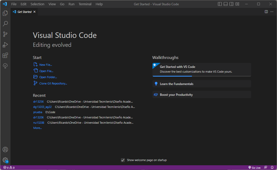Click the E:\Code path text
This screenshot has height=170, width=277.
click(50, 112)
